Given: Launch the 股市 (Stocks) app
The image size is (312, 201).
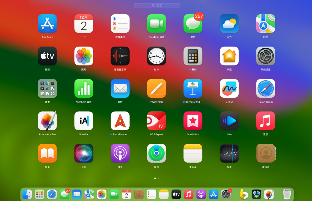Looking at the screenshot, I should (229, 153).
